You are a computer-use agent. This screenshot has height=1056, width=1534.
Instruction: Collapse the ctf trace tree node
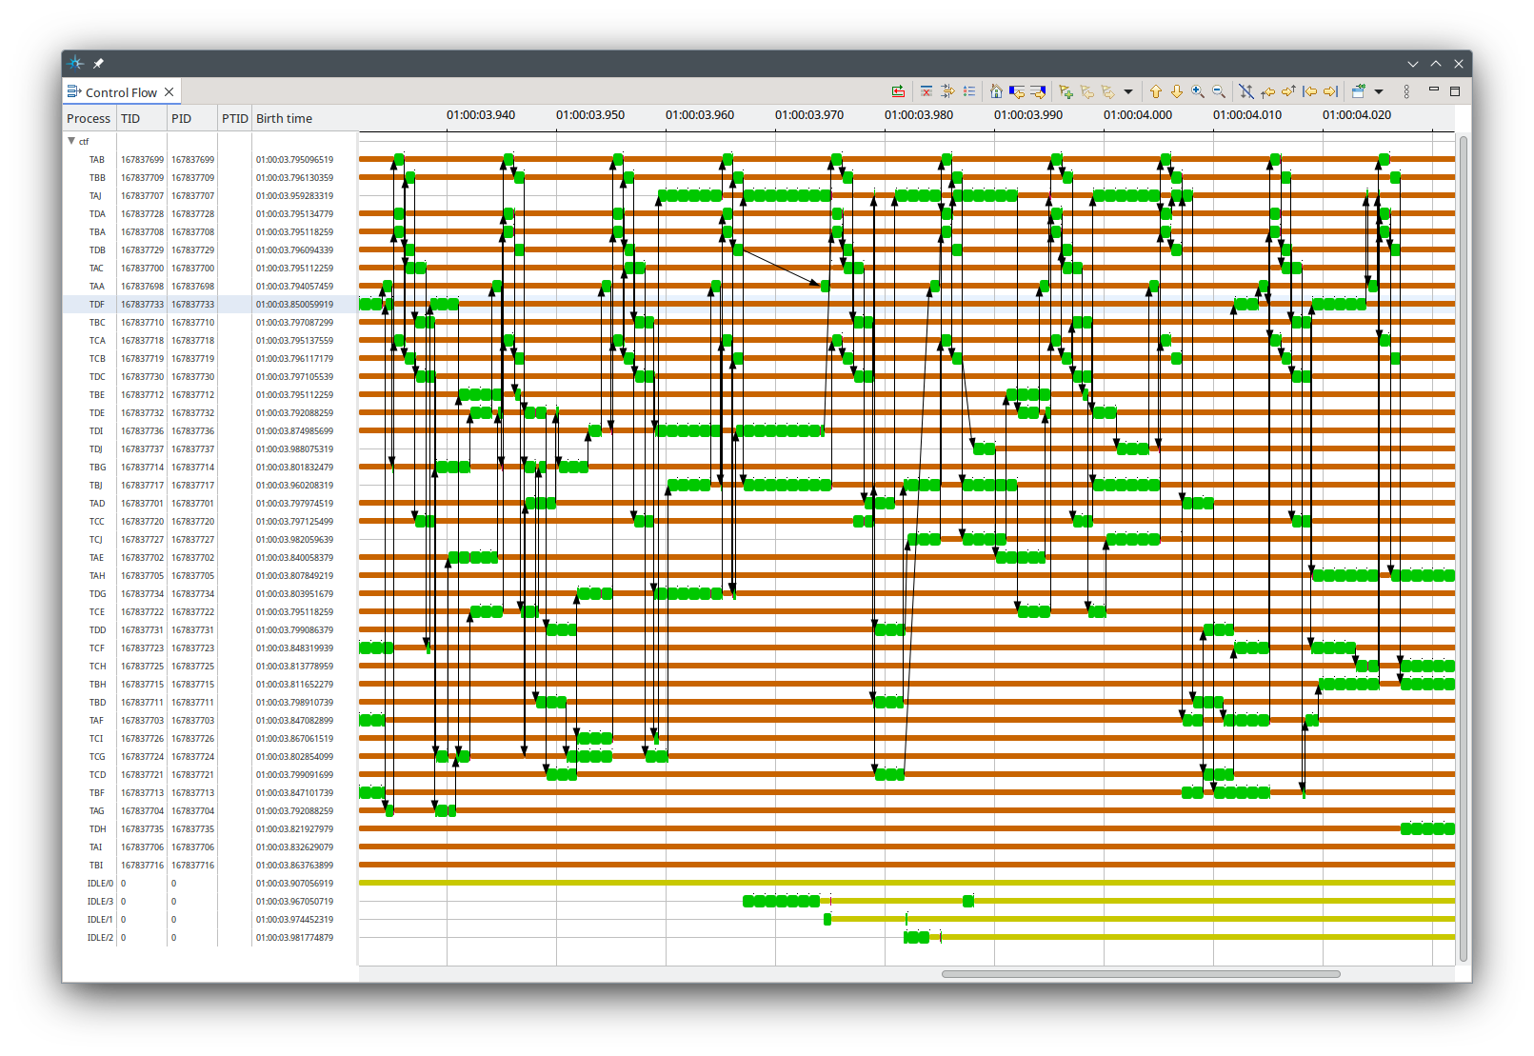(x=71, y=141)
